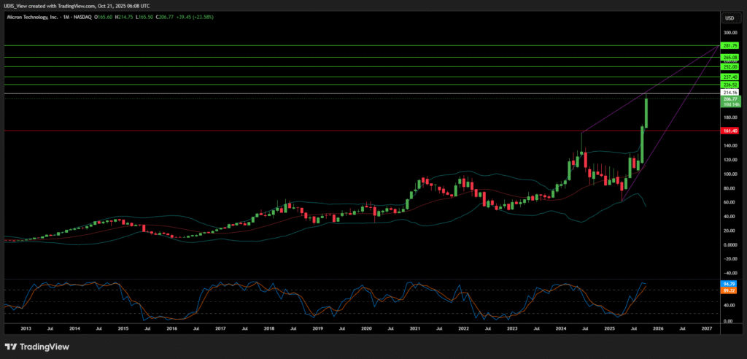This screenshot has height=359, width=747.
Task: Select the 237.40 price level label
Action: [730, 77]
